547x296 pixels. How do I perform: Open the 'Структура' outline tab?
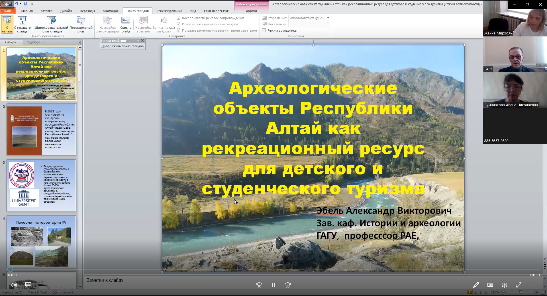point(33,42)
